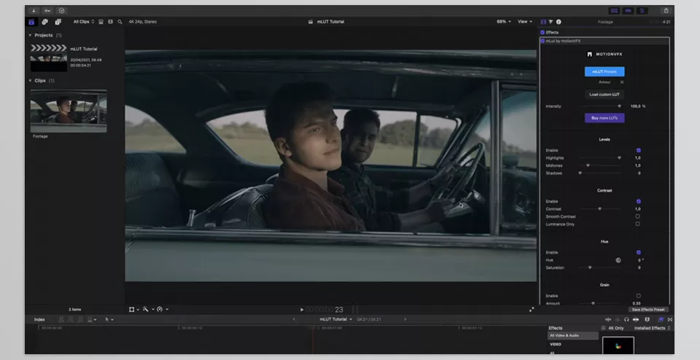This screenshot has width=700, height=360.
Task: Collapse the Projects section triangle
Action: [x=30, y=35]
